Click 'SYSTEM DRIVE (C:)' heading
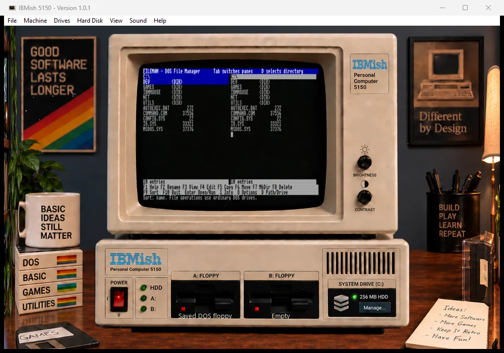504x353 pixels. [x=361, y=284]
